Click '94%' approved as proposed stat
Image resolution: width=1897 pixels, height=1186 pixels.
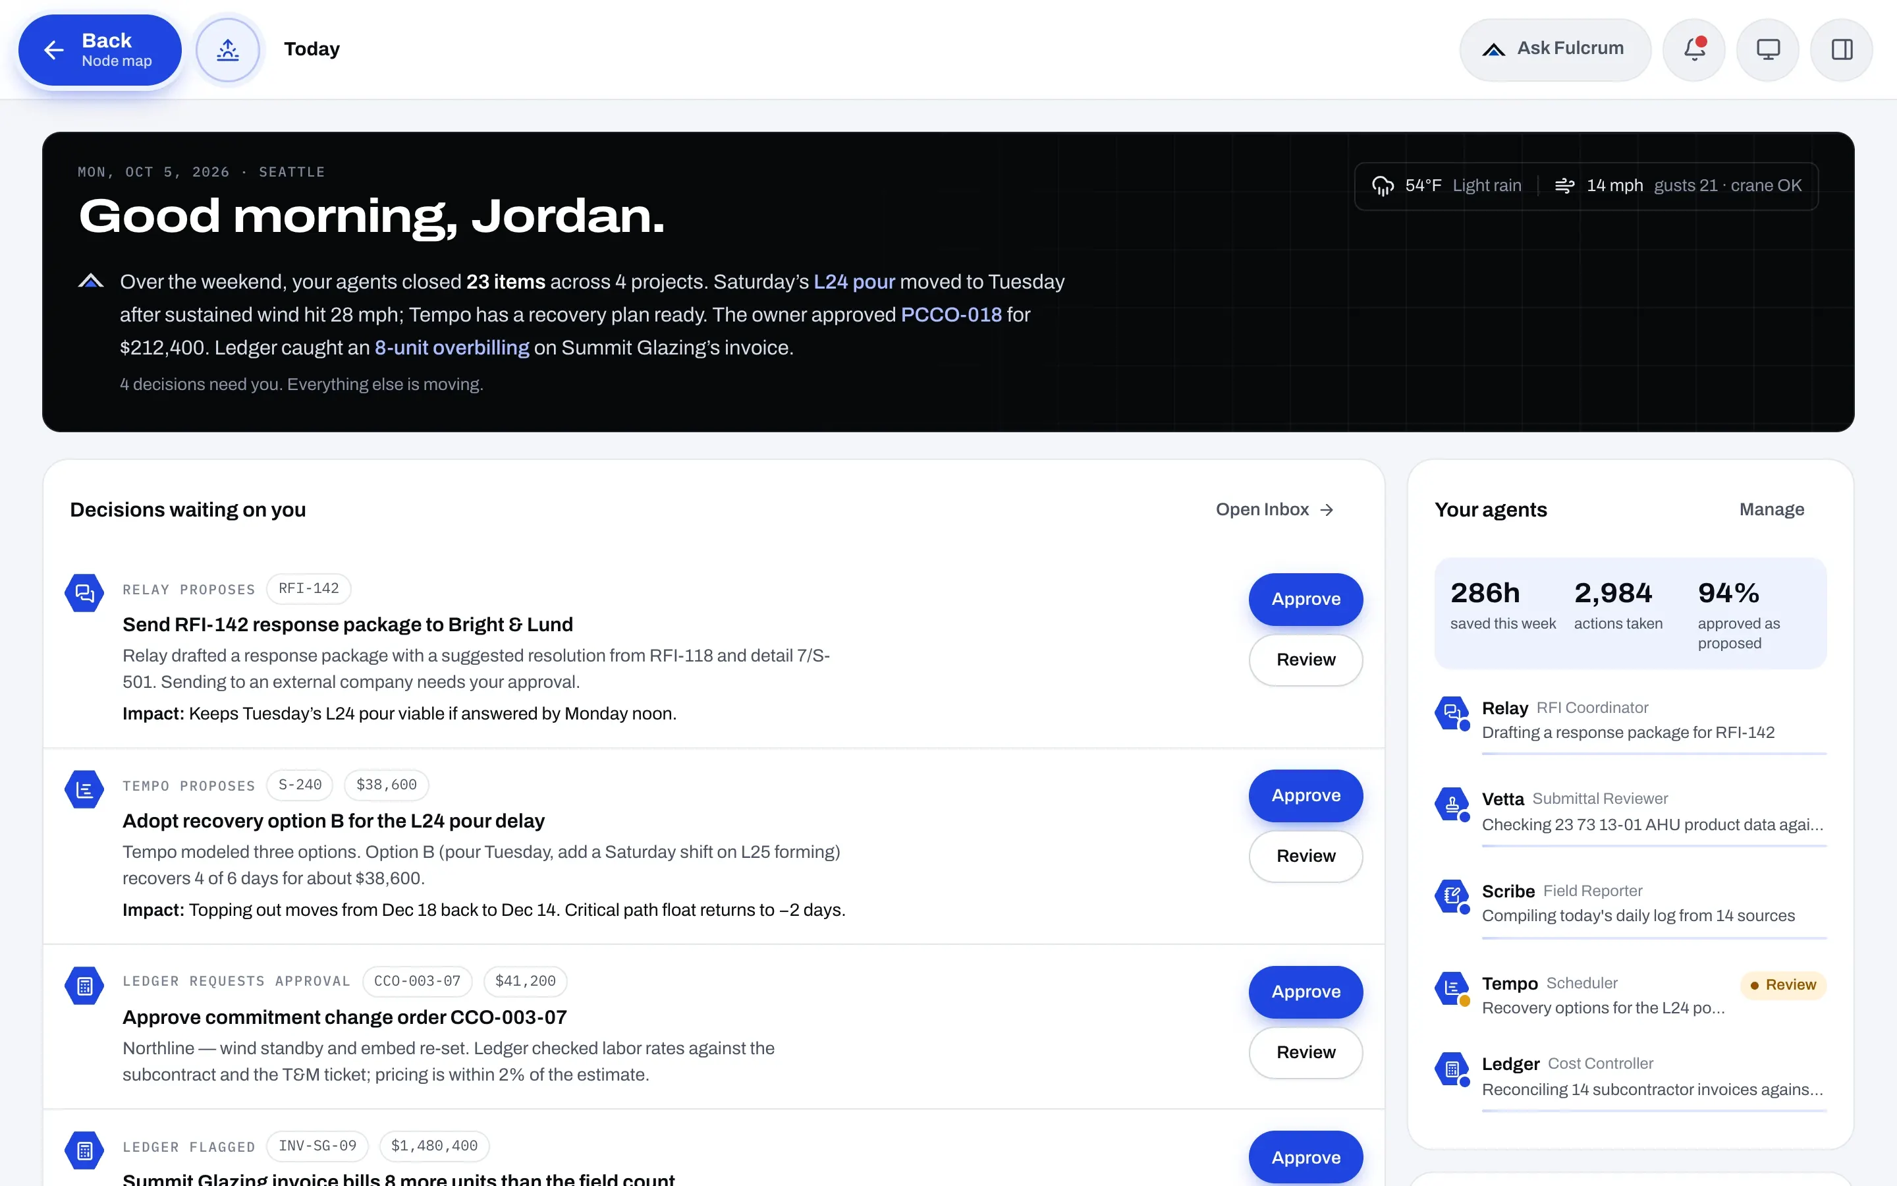(x=1739, y=614)
